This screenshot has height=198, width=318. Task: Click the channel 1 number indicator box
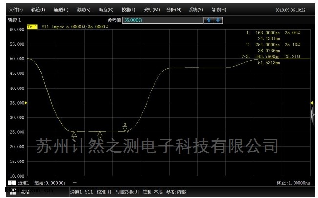pos(11,183)
